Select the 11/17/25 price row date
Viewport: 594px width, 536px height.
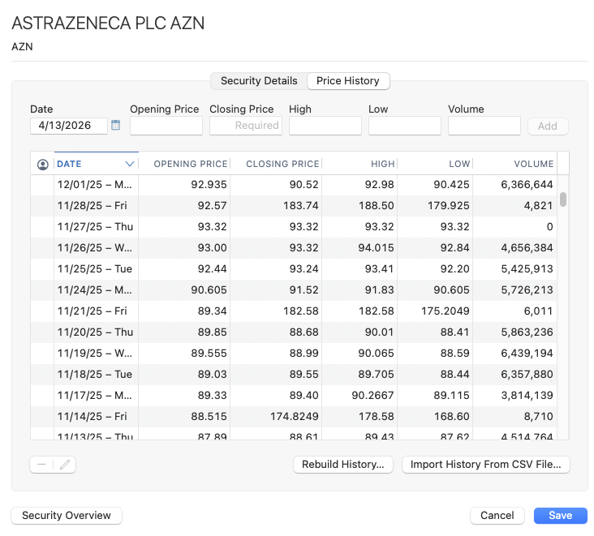[95, 395]
